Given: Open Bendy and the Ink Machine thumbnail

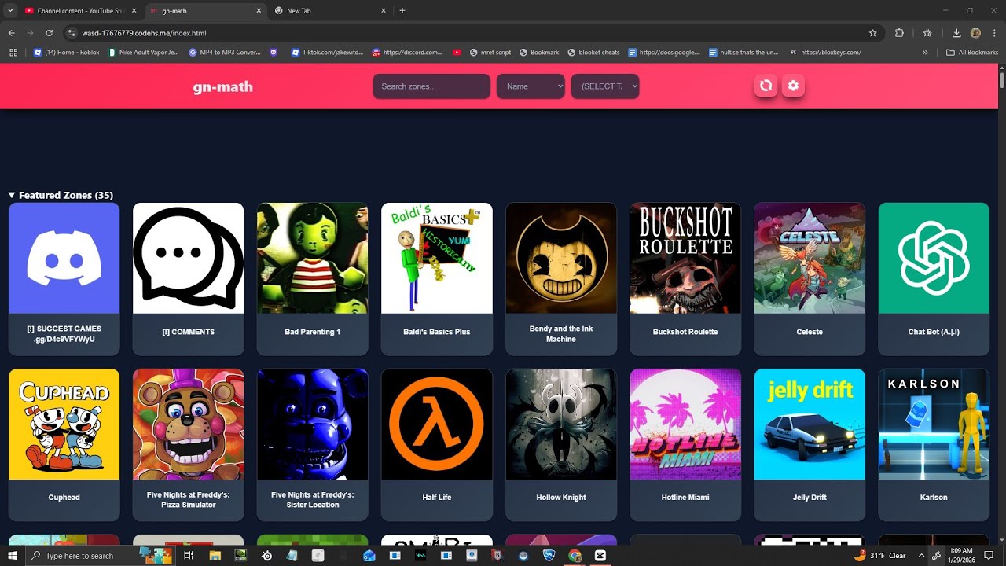Looking at the screenshot, I should coord(561,258).
